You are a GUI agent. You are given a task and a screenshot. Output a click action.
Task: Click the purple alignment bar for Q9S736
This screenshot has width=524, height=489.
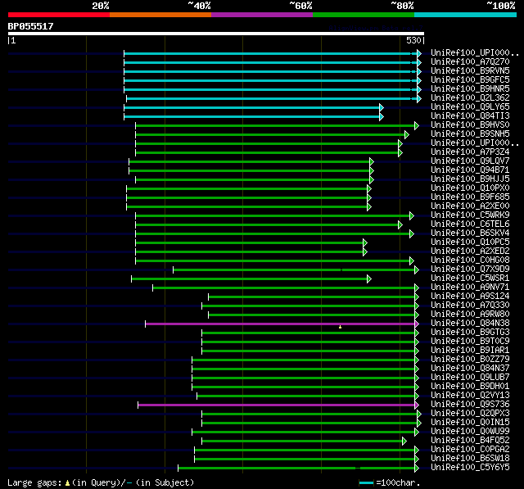[277, 405]
